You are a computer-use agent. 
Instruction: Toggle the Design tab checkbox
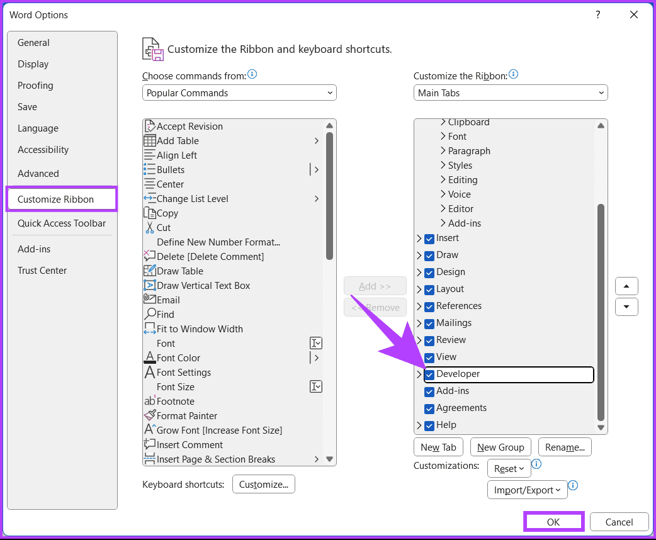[x=429, y=273]
